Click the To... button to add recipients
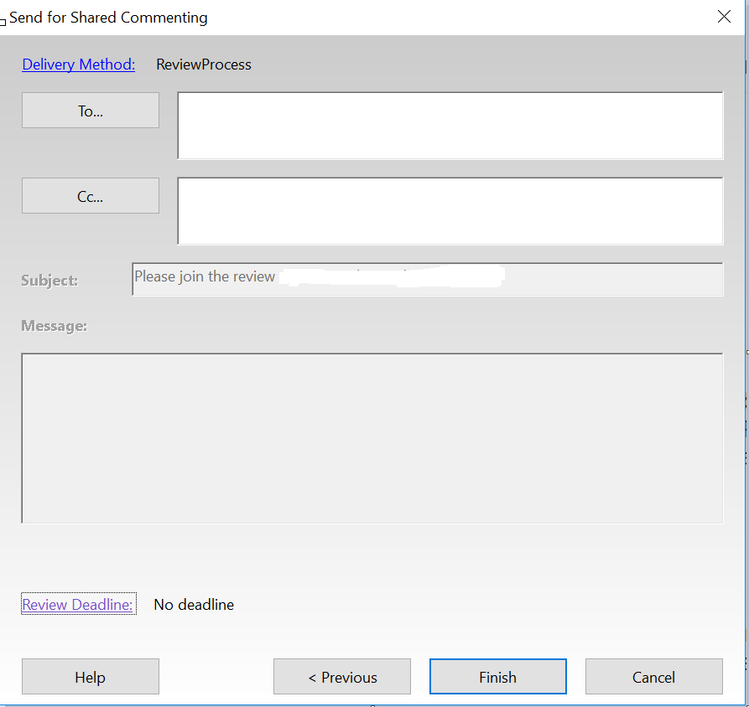The height and width of the screenshot is (707, 749). pyautogui.click(x=90, y=110)
